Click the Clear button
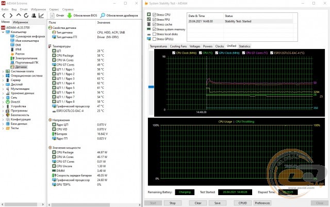The height and width of the screenshot is (207, 330). [x=198, y=203]
